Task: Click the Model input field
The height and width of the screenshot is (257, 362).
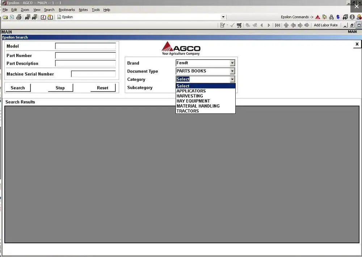Action: pyautogui.click(x=85, y=46)
